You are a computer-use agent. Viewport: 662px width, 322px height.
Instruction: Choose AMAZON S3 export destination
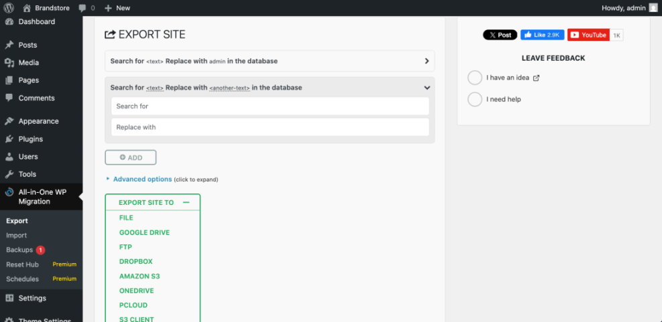[140, 276]
